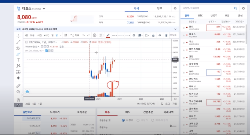Click the blue cloud icon on chart
250x135 pixels.
point(28,92)
